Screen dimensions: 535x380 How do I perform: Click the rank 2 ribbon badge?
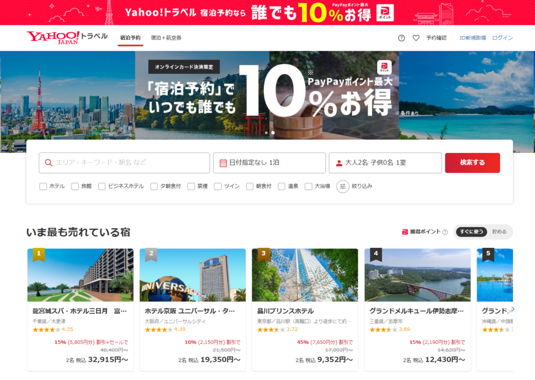[151, 255]
